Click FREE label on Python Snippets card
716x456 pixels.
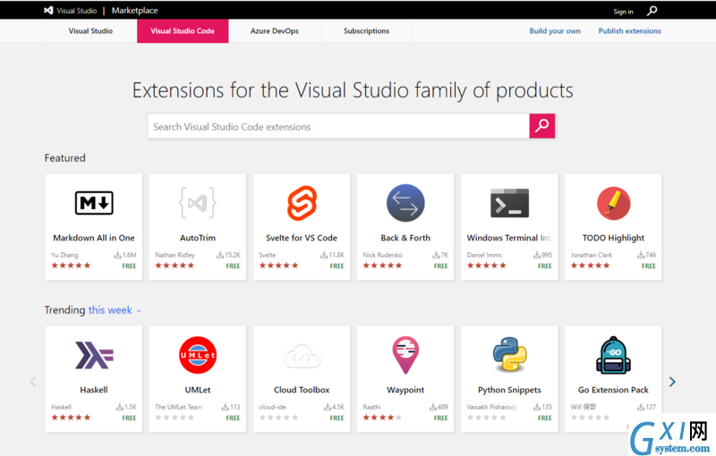545,418
